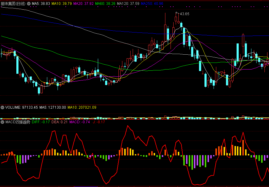The width and height of the screenshot is (269, 187).
Task: Click the MACD: -0.74 value
Action: pos(80,122)
